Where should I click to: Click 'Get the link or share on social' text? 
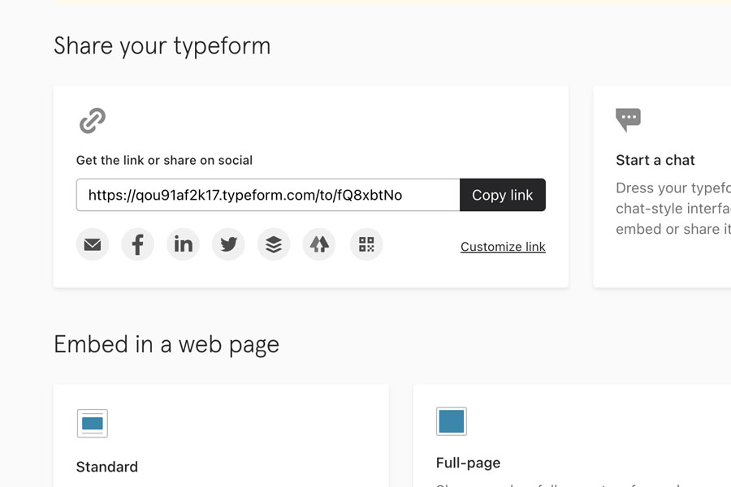164,161
